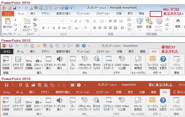Click ビデオ アプリのクイズ in PowerPoint 2013
This screenshot has width=185, height=117.
point(18,63)
